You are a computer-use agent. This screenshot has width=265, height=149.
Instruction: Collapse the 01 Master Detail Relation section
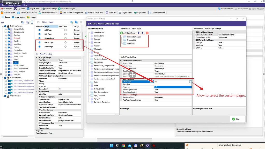(x=121, y=60)
